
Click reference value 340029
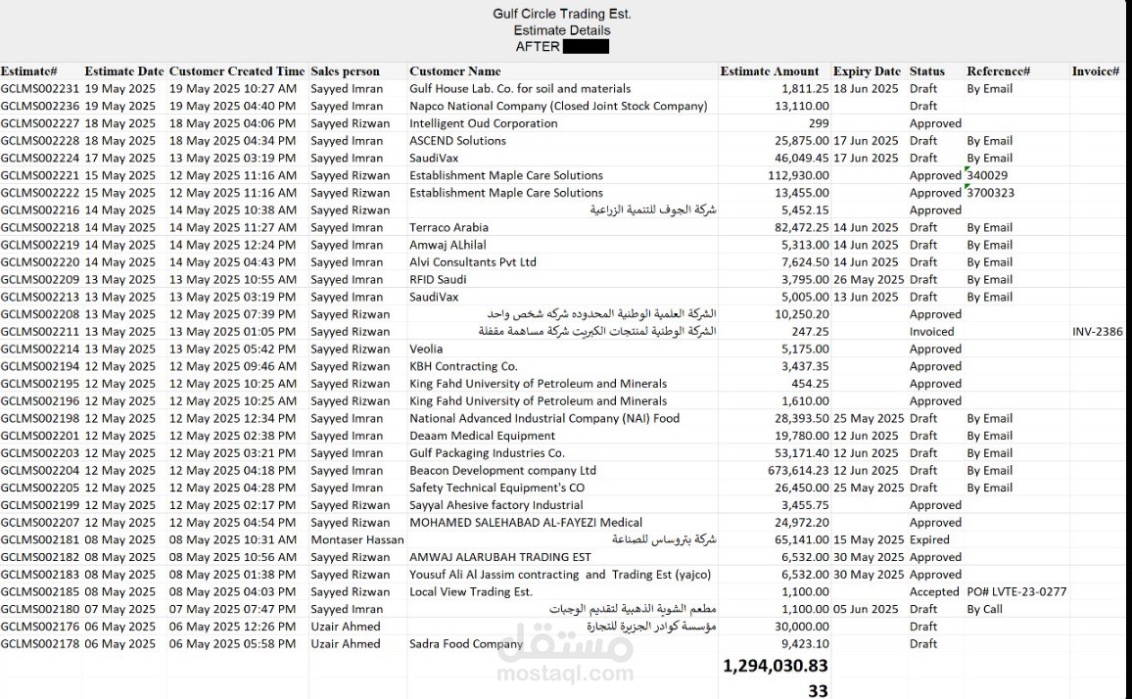(x=987, y=175)
